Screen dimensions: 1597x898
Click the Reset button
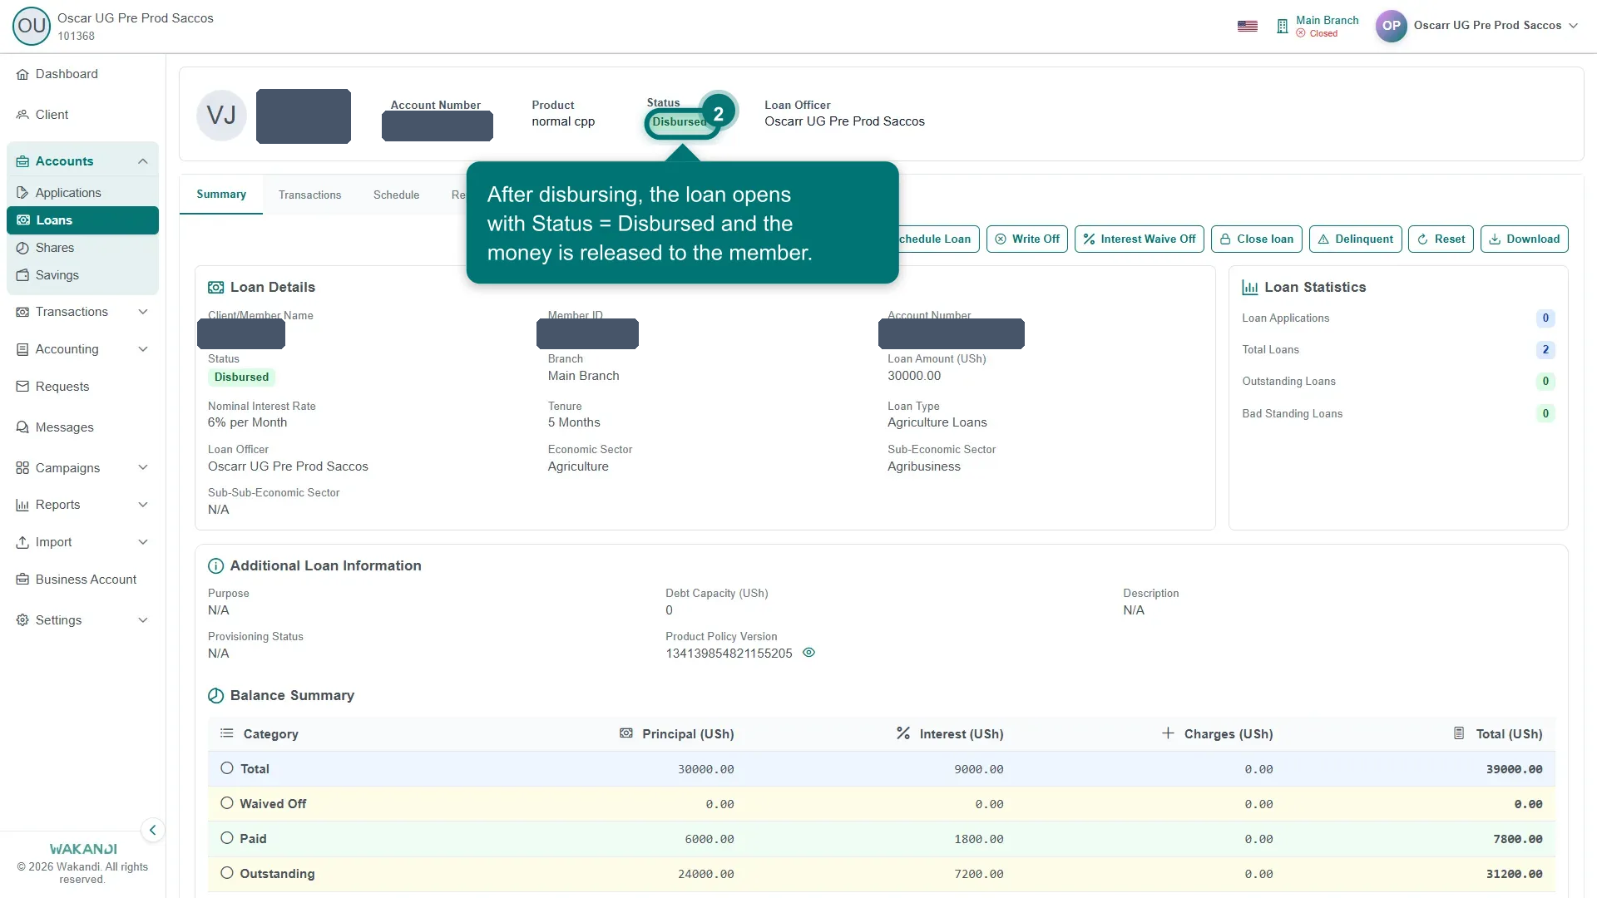(1441, 239)
